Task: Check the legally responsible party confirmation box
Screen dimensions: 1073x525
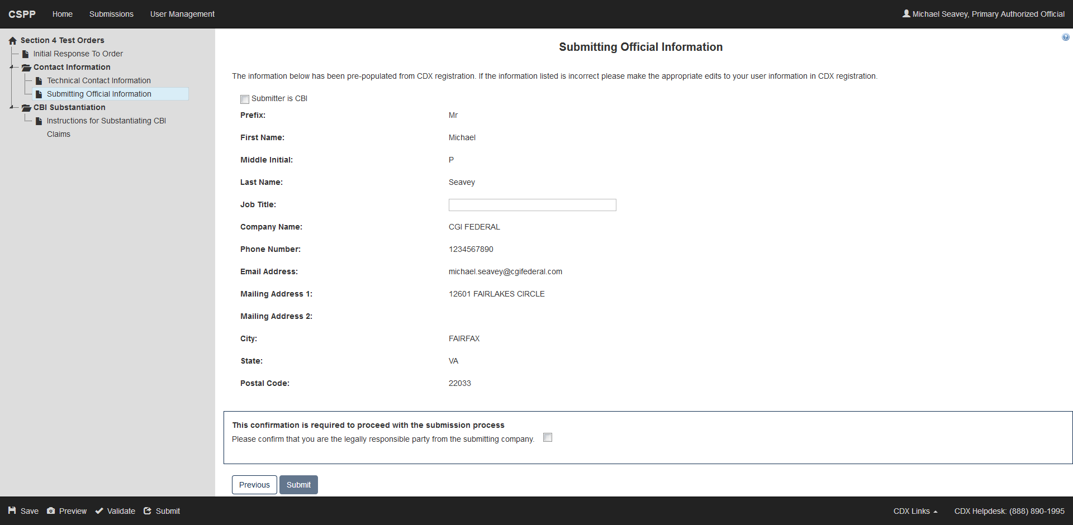Action: 548,438
